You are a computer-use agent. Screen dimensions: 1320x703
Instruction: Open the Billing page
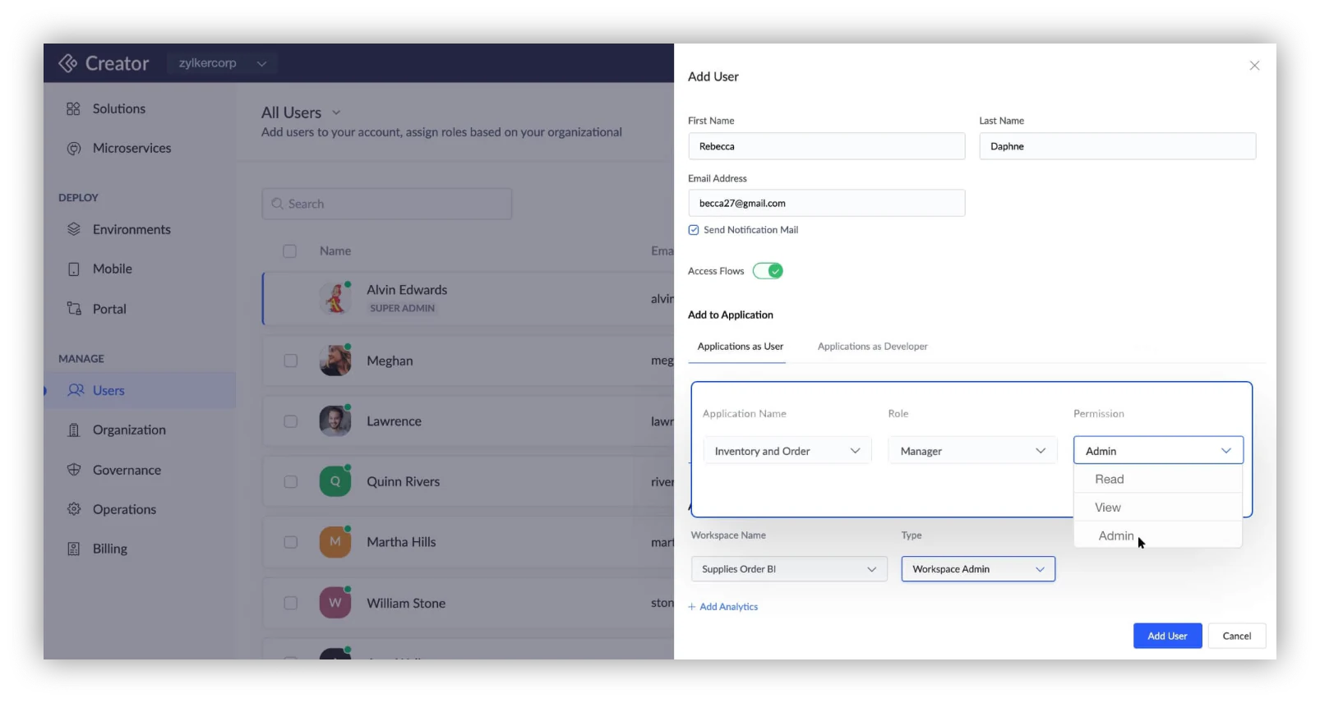(x=109, y=549)
